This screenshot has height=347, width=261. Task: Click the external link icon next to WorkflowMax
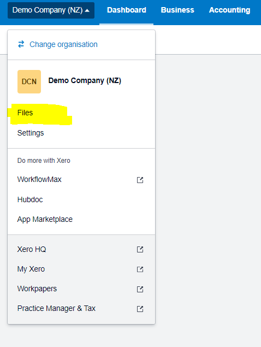point(140,180)
